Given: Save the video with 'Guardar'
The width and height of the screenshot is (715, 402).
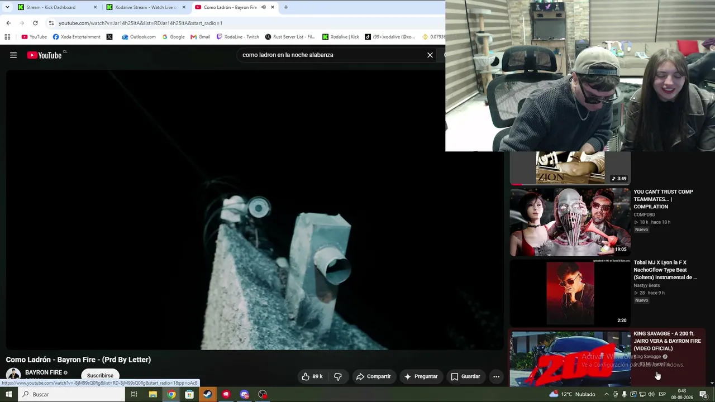Looking at the screenshot, I should pos(465,376).
